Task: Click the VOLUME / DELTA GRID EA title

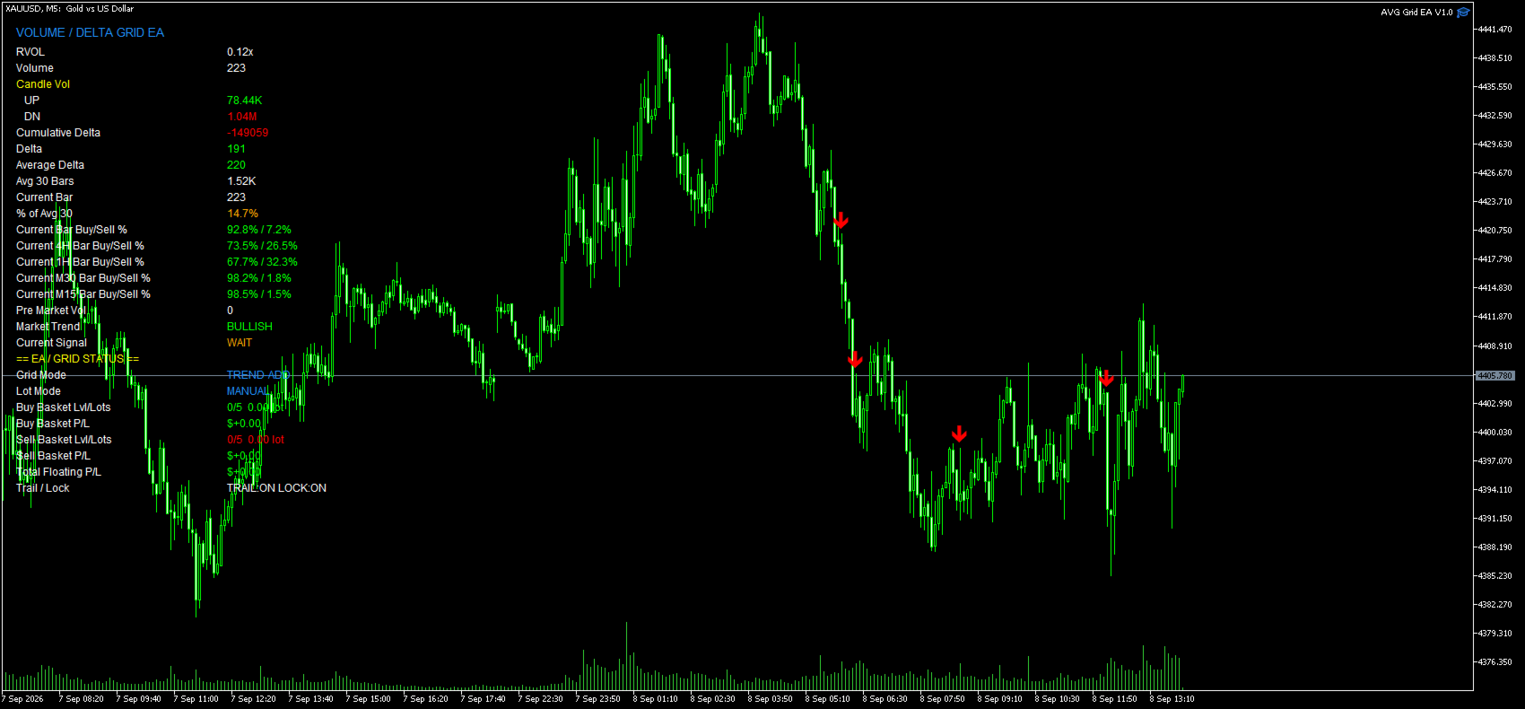Action: (x=90, y=32)
